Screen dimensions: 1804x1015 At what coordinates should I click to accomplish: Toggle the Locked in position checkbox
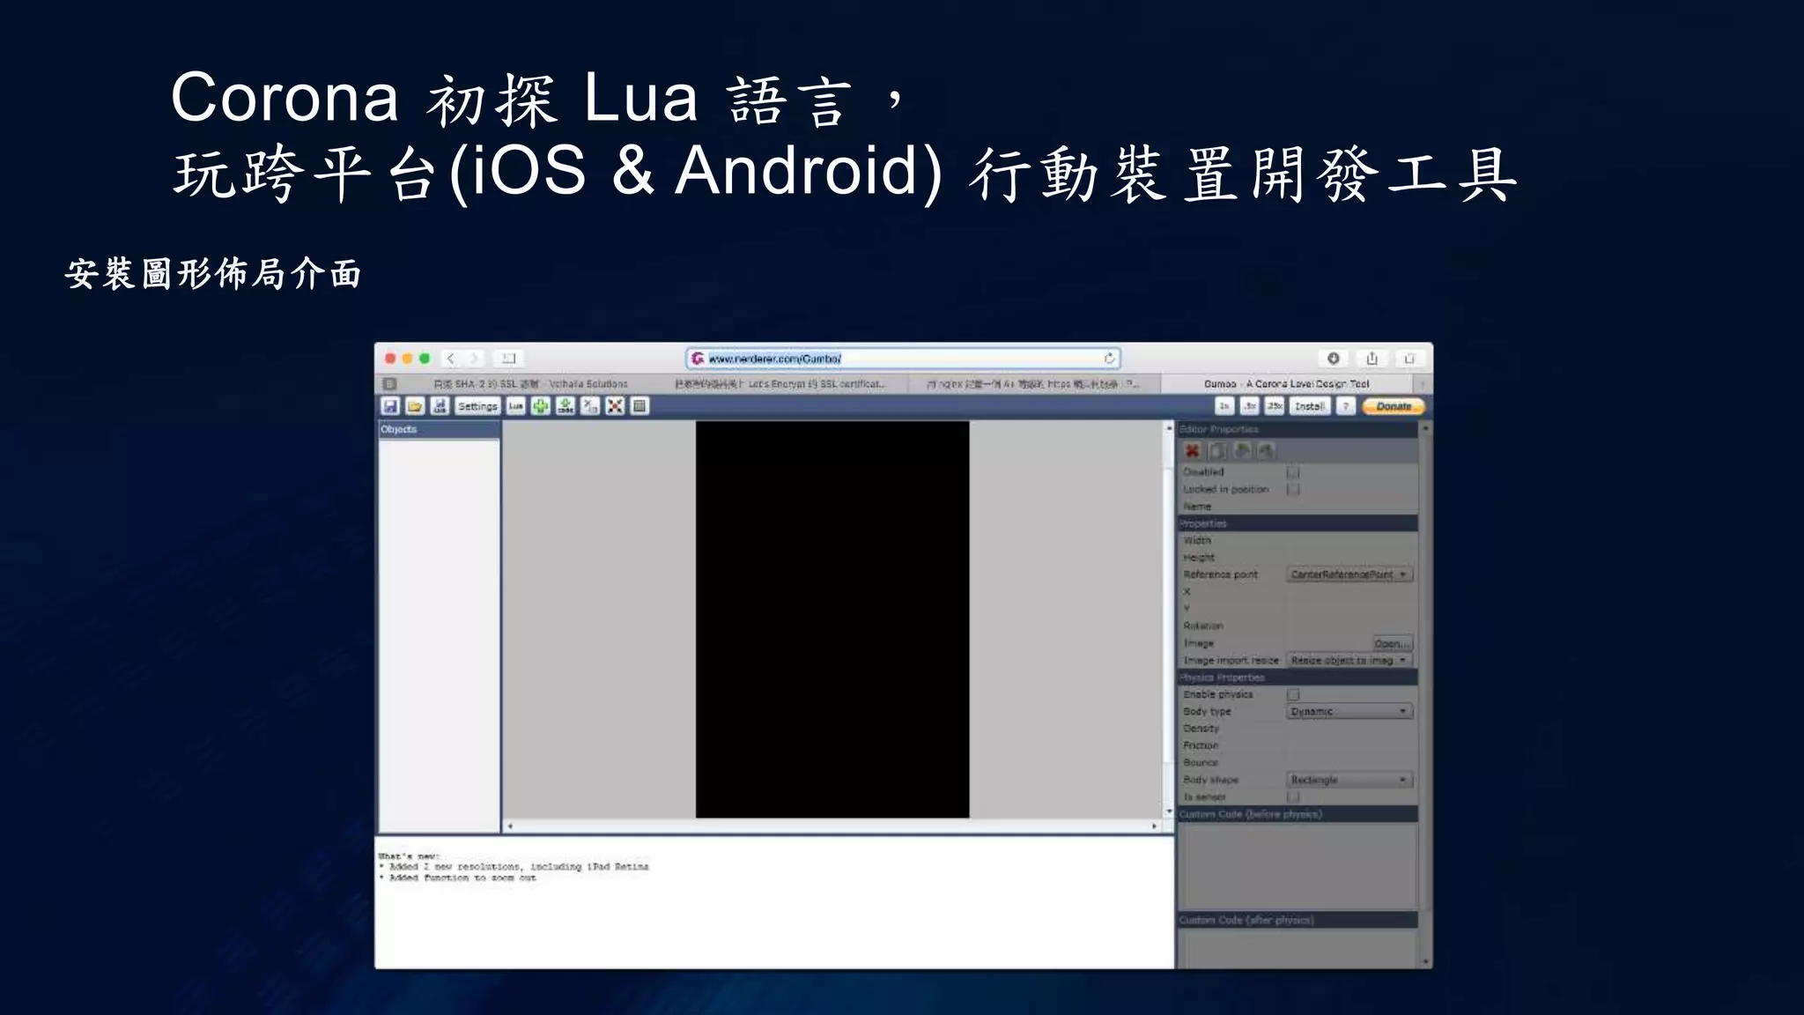coord(1293,489)
